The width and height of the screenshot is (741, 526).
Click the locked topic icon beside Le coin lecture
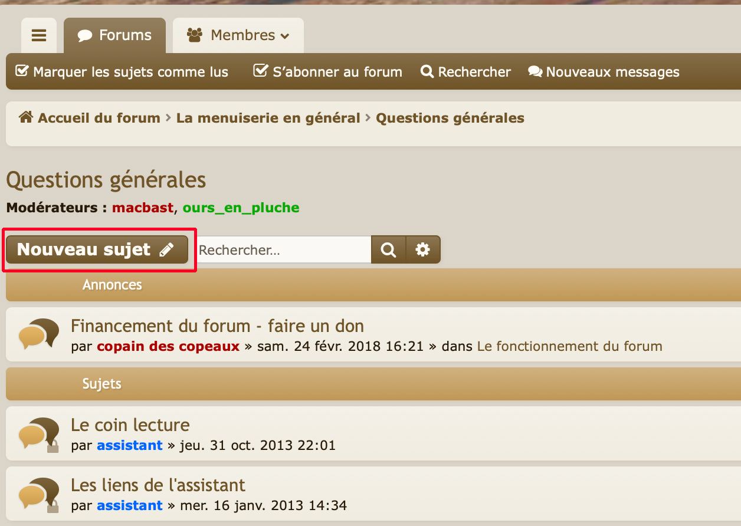tap(39, 435)
